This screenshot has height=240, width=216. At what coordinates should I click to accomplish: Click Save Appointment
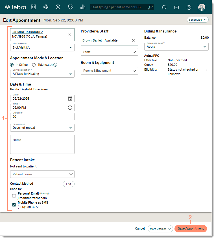click(191, 228)
